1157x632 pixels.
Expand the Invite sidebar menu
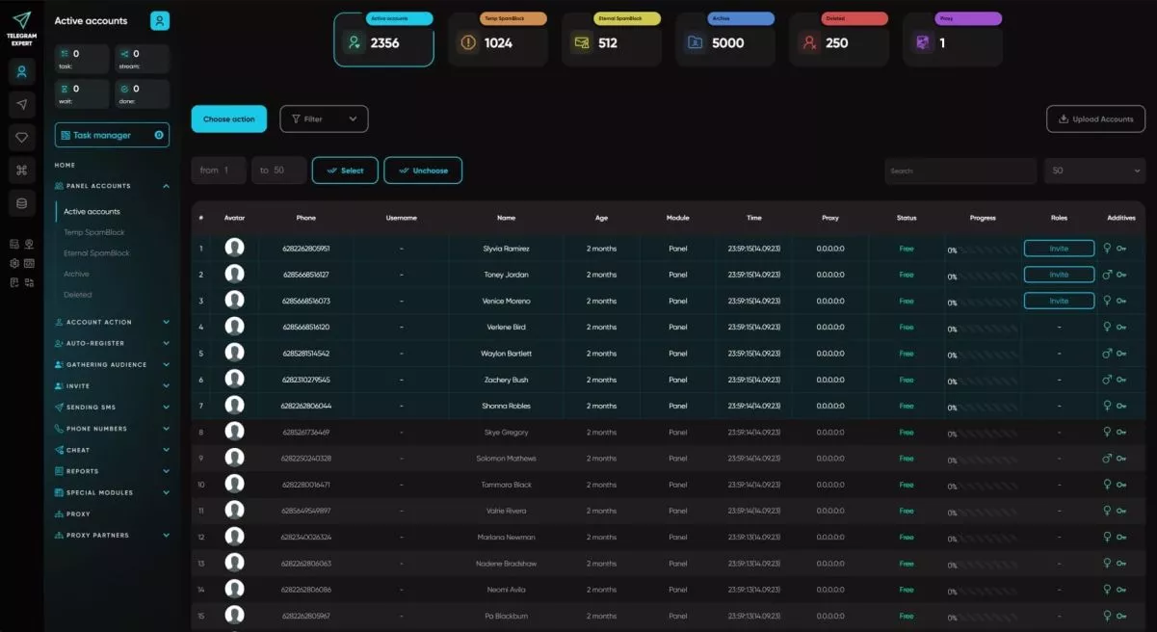tap(112, 385)
